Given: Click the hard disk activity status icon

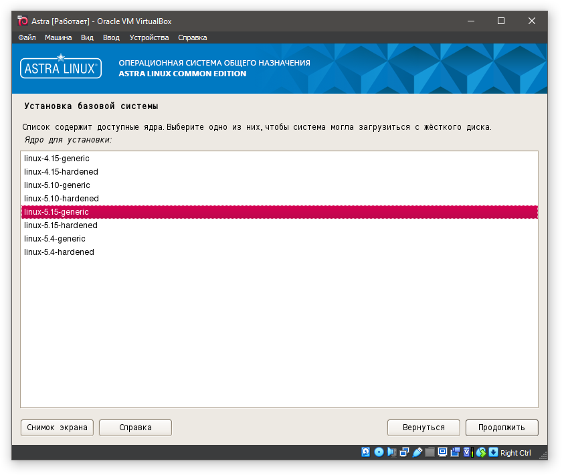Looking at the screenshot, I should pos(365,452).
